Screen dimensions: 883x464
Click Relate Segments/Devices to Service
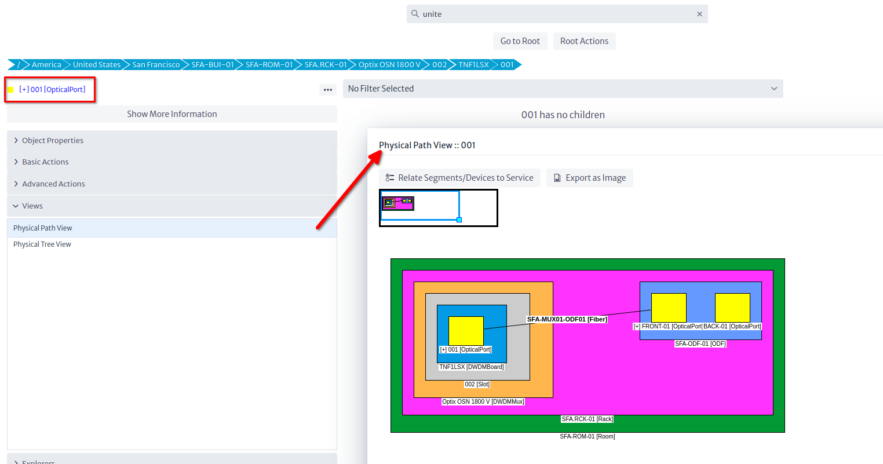coord(459,178)
